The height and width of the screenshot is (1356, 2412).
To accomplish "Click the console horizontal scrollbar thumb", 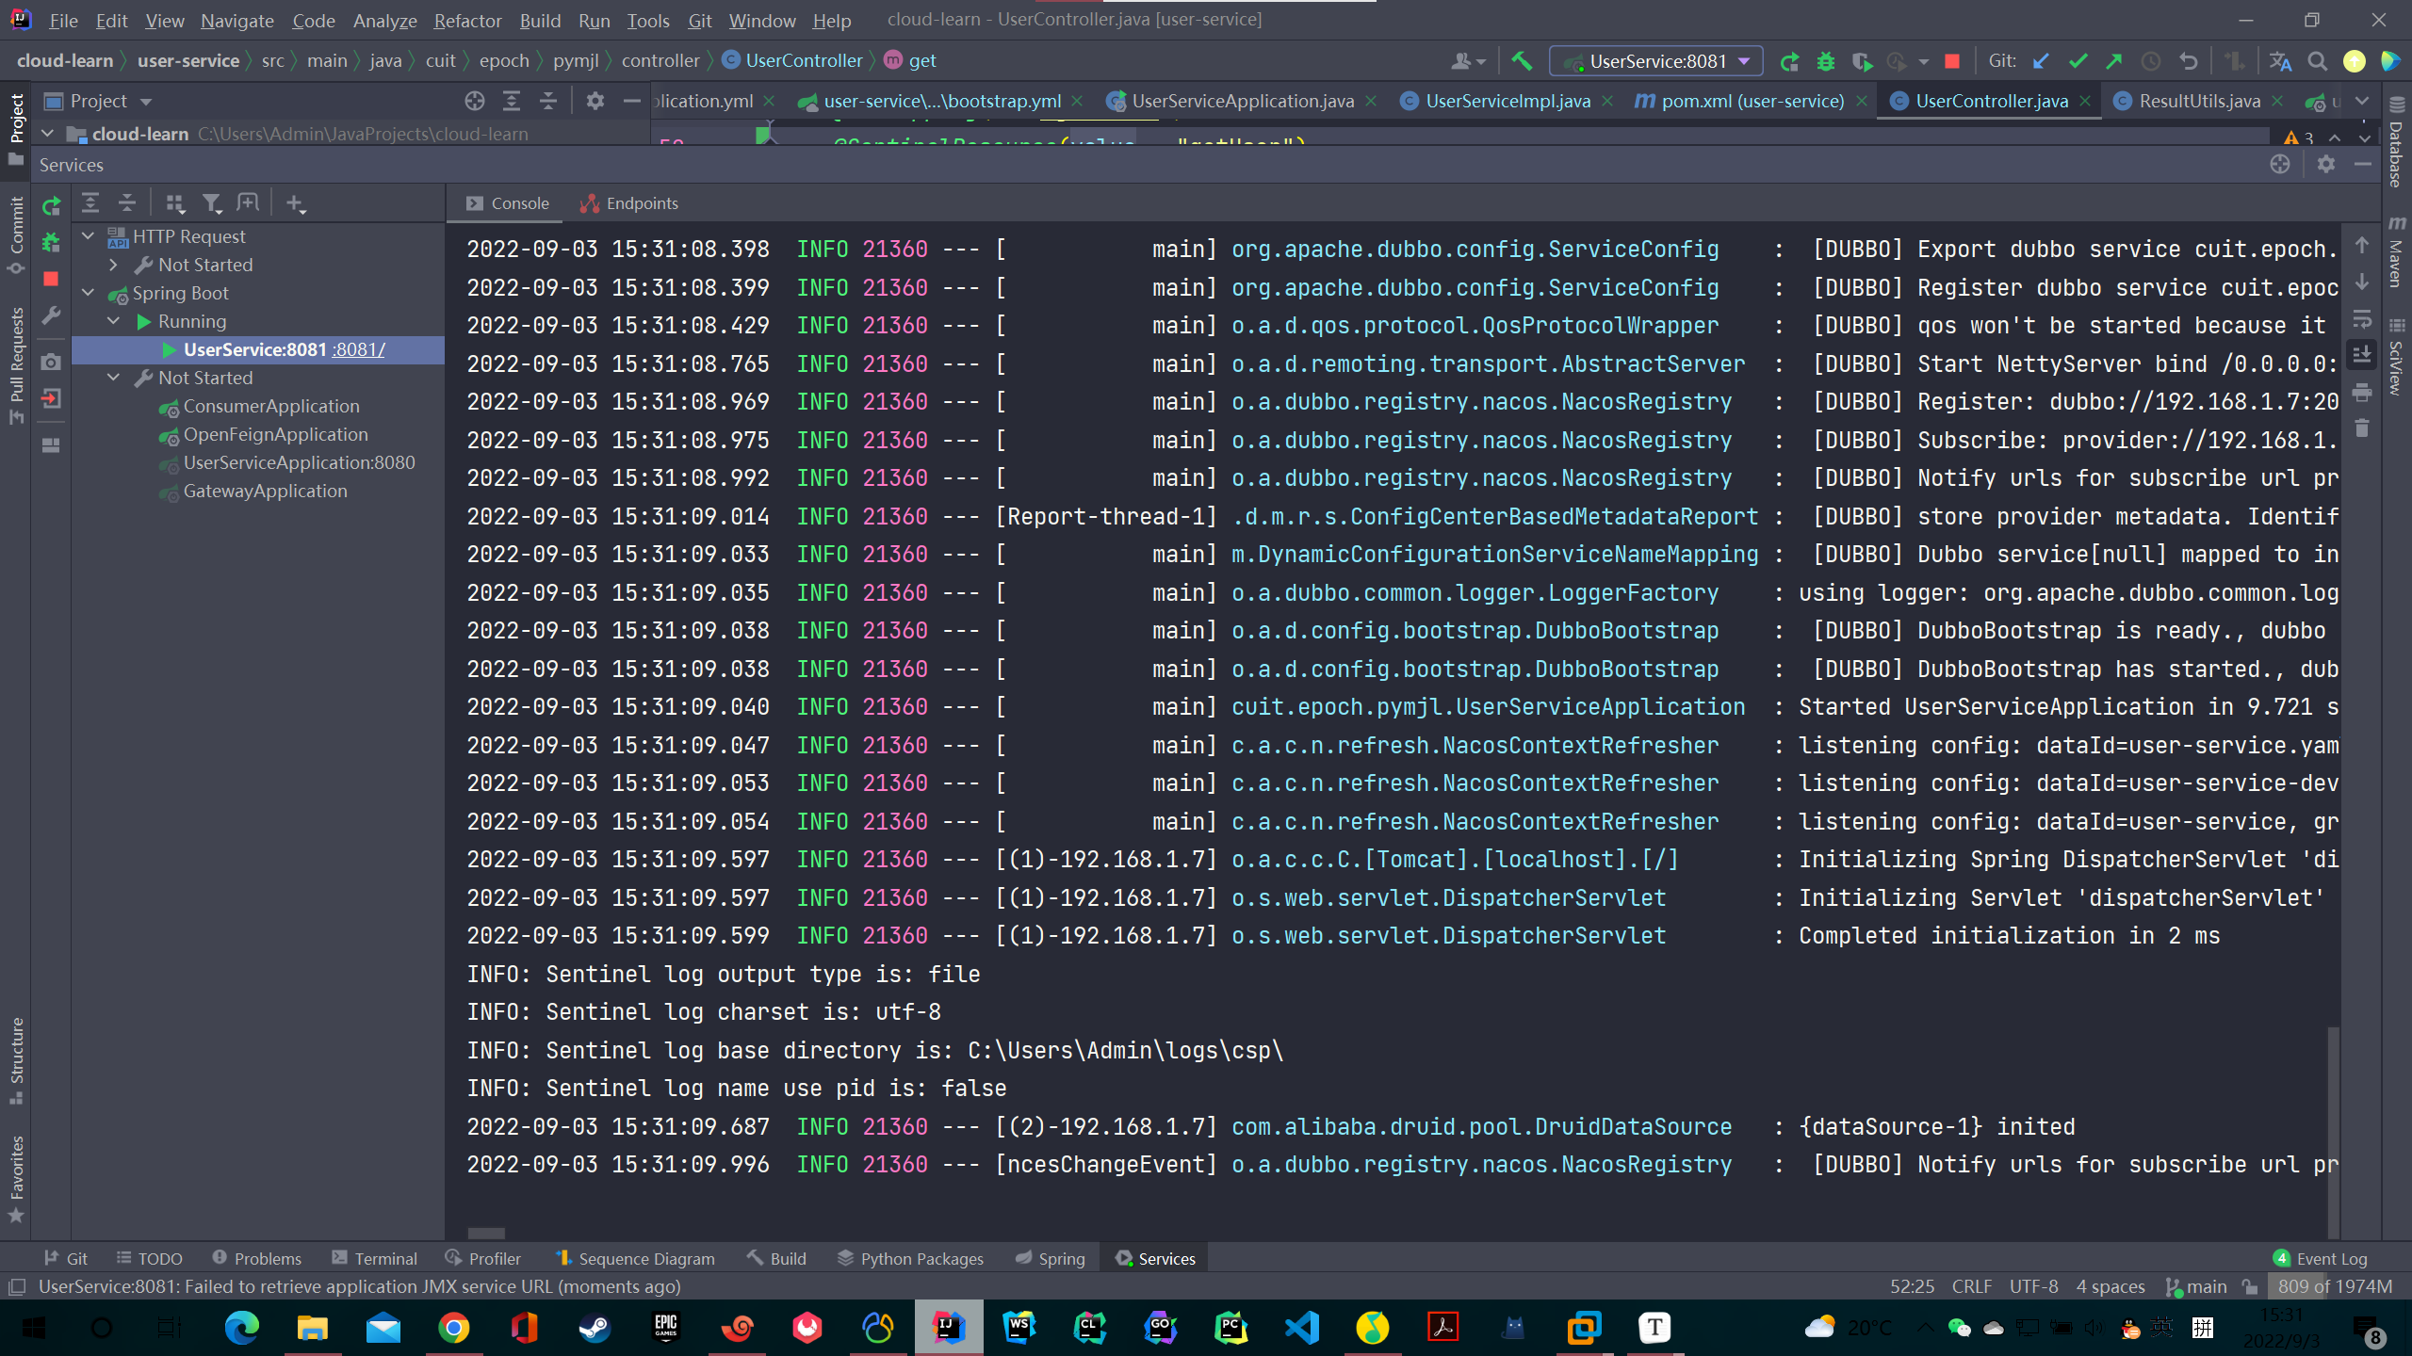I will click(486, 1233).
